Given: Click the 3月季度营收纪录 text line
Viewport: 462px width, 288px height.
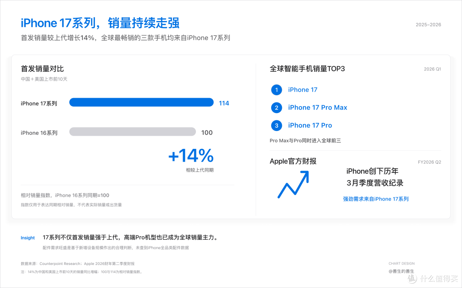Looking at the screenshot, I should tap(375, 183).
